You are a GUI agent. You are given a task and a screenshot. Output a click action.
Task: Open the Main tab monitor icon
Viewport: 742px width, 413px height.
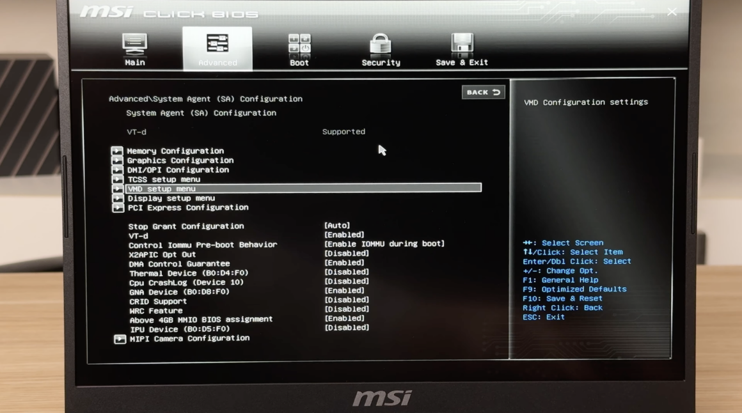click(x=135, y=45)
